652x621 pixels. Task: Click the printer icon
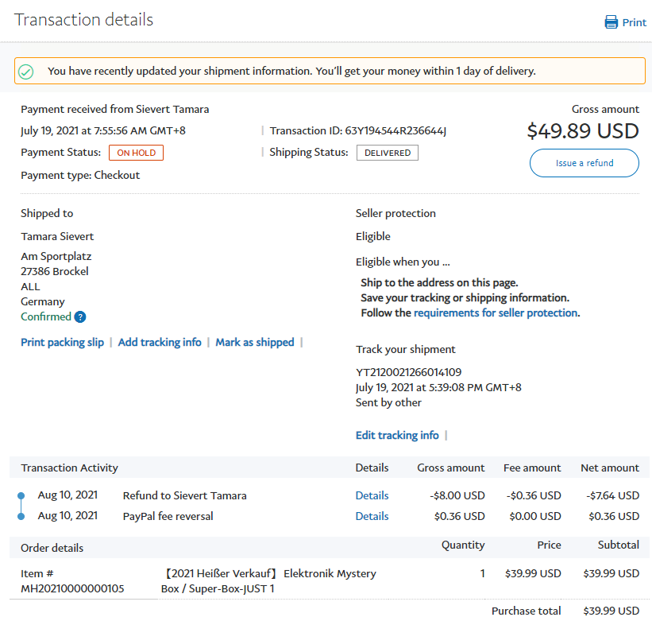[x=611, y=22]
